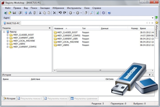Viewport: 160px width, 107px height.
Task: Pin the История panel
Action: pos(150,75)
